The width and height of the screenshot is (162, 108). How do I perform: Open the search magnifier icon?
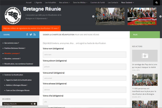[x=157, y=3]
